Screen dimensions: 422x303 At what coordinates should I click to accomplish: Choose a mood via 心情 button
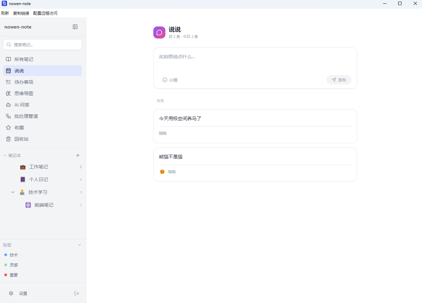[170, 80]
